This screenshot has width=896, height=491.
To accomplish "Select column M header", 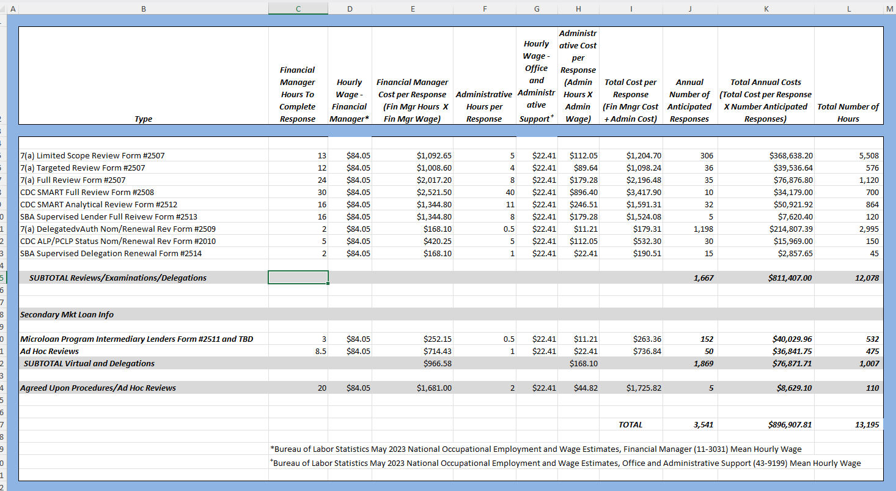I will 889,7.
